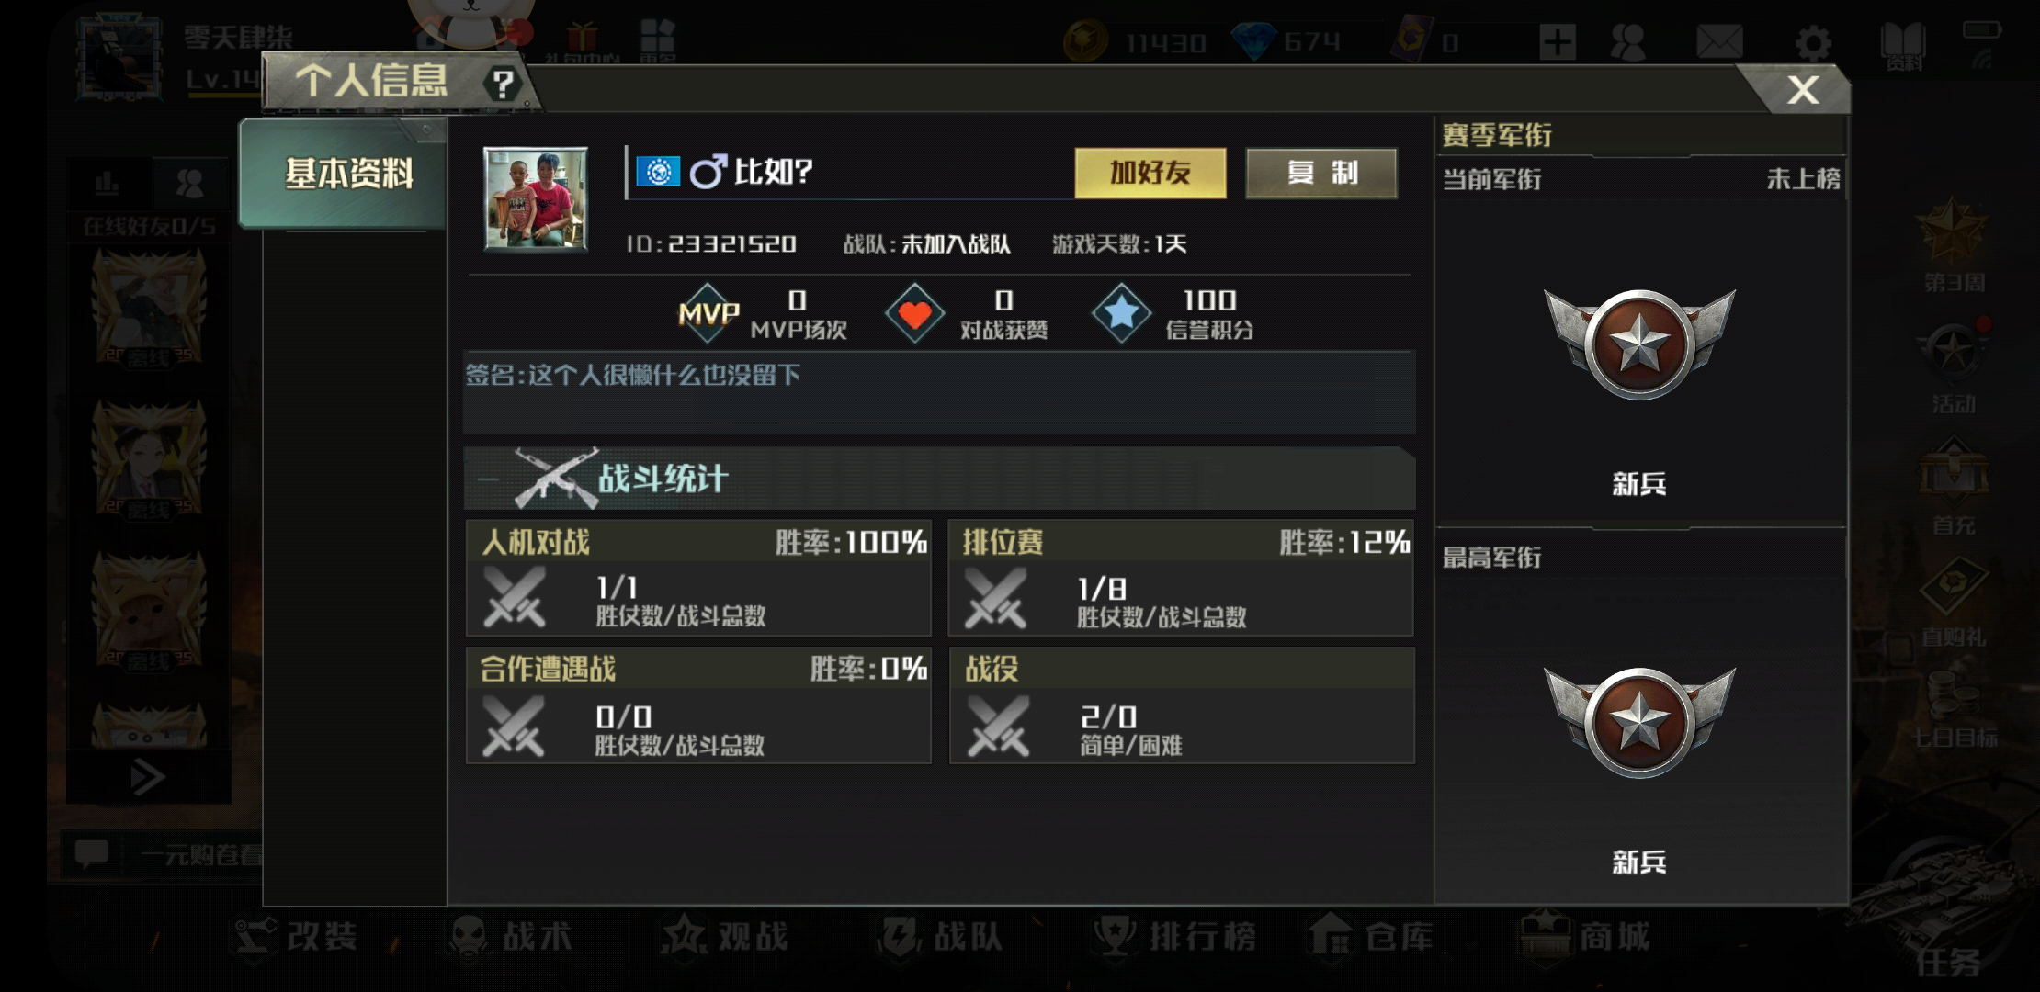
Task: Open the settings gear icon
Action: pos(1813,43)
